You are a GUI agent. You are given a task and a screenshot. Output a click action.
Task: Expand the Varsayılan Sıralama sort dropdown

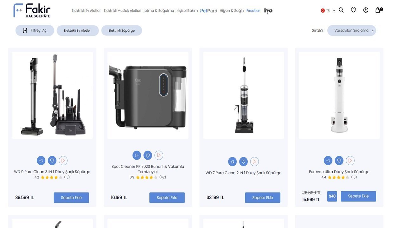tap(351, 30)
